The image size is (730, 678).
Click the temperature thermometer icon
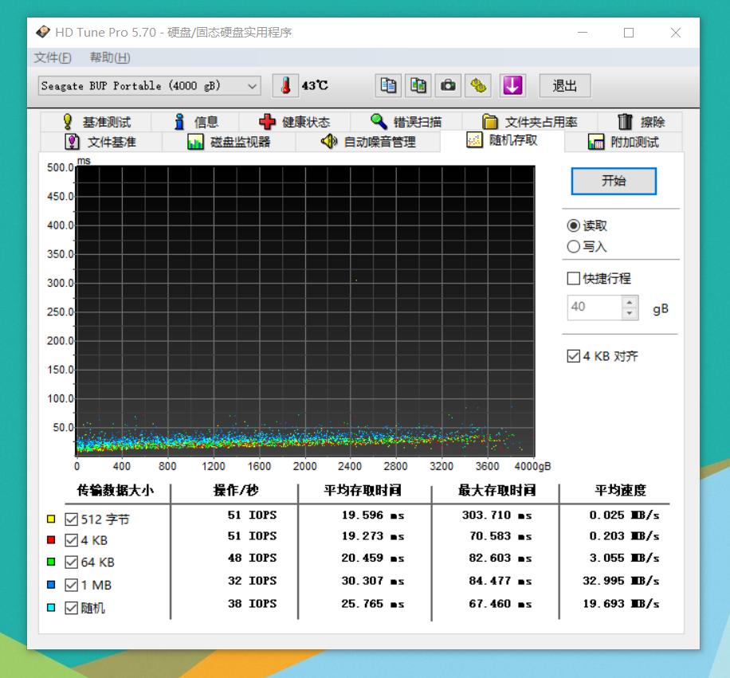[x=285, y=85]
